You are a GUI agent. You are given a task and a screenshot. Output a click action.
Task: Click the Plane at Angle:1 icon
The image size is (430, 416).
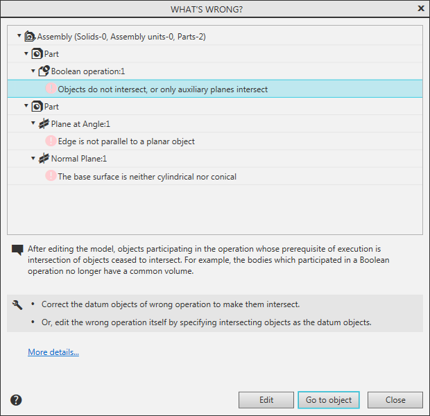point(44,124)
